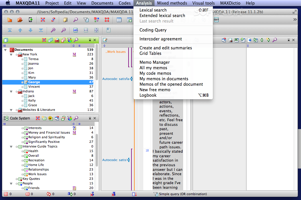
Task: Set zoom to 100% icon
Action: point(76,30)
